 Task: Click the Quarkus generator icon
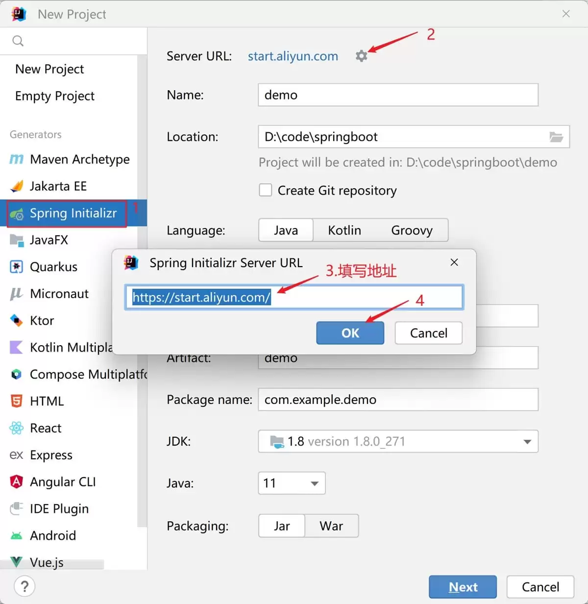pos(17,267)
